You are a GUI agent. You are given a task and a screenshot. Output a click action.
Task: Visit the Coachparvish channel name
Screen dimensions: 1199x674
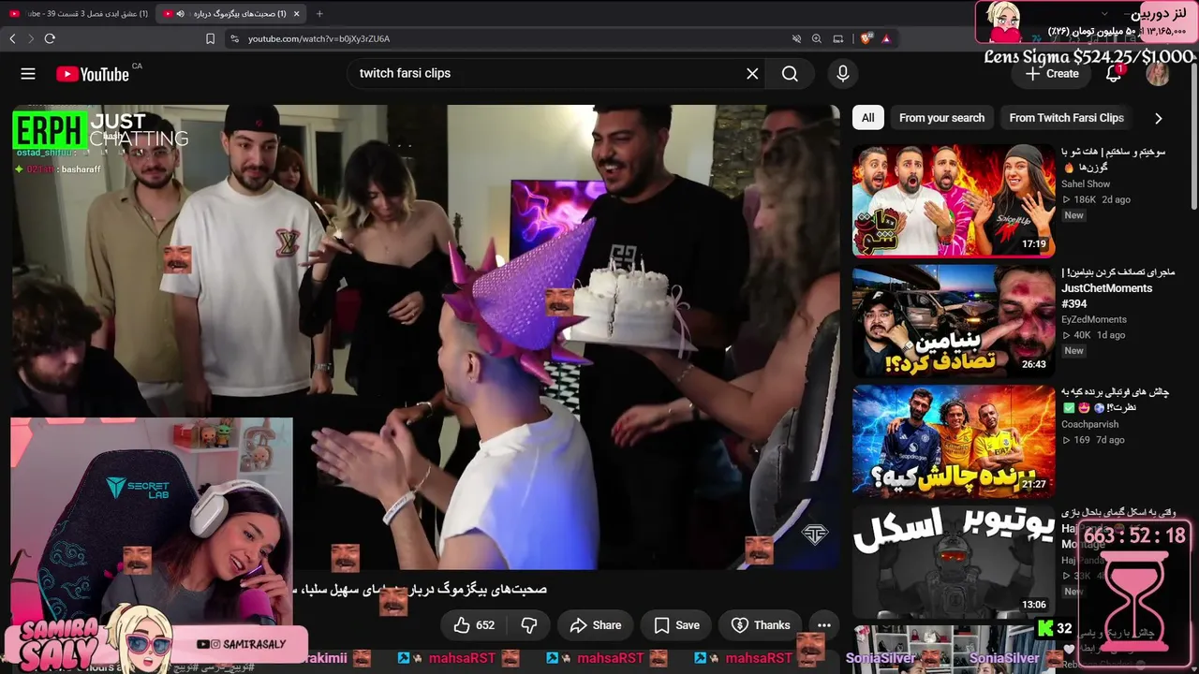1089,424
